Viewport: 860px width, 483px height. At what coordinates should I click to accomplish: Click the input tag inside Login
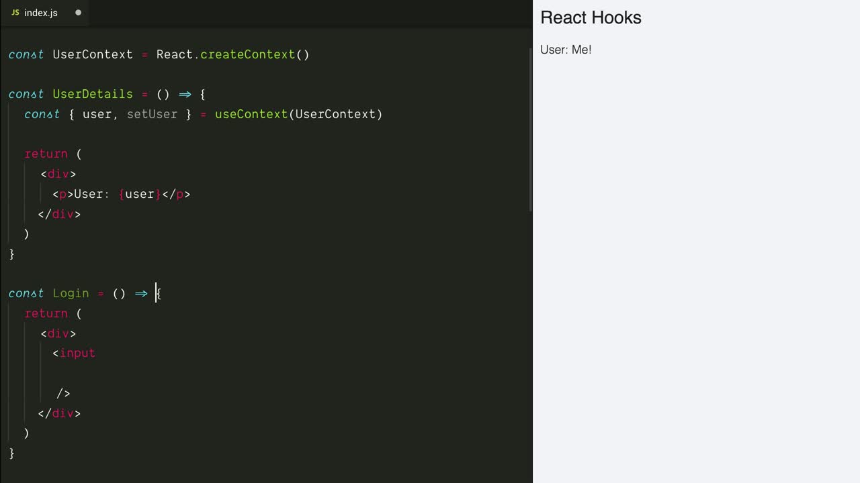[77, 353]
